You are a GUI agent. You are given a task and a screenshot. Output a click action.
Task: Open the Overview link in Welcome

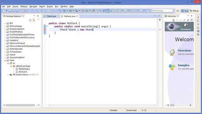(x=184, y=51)
